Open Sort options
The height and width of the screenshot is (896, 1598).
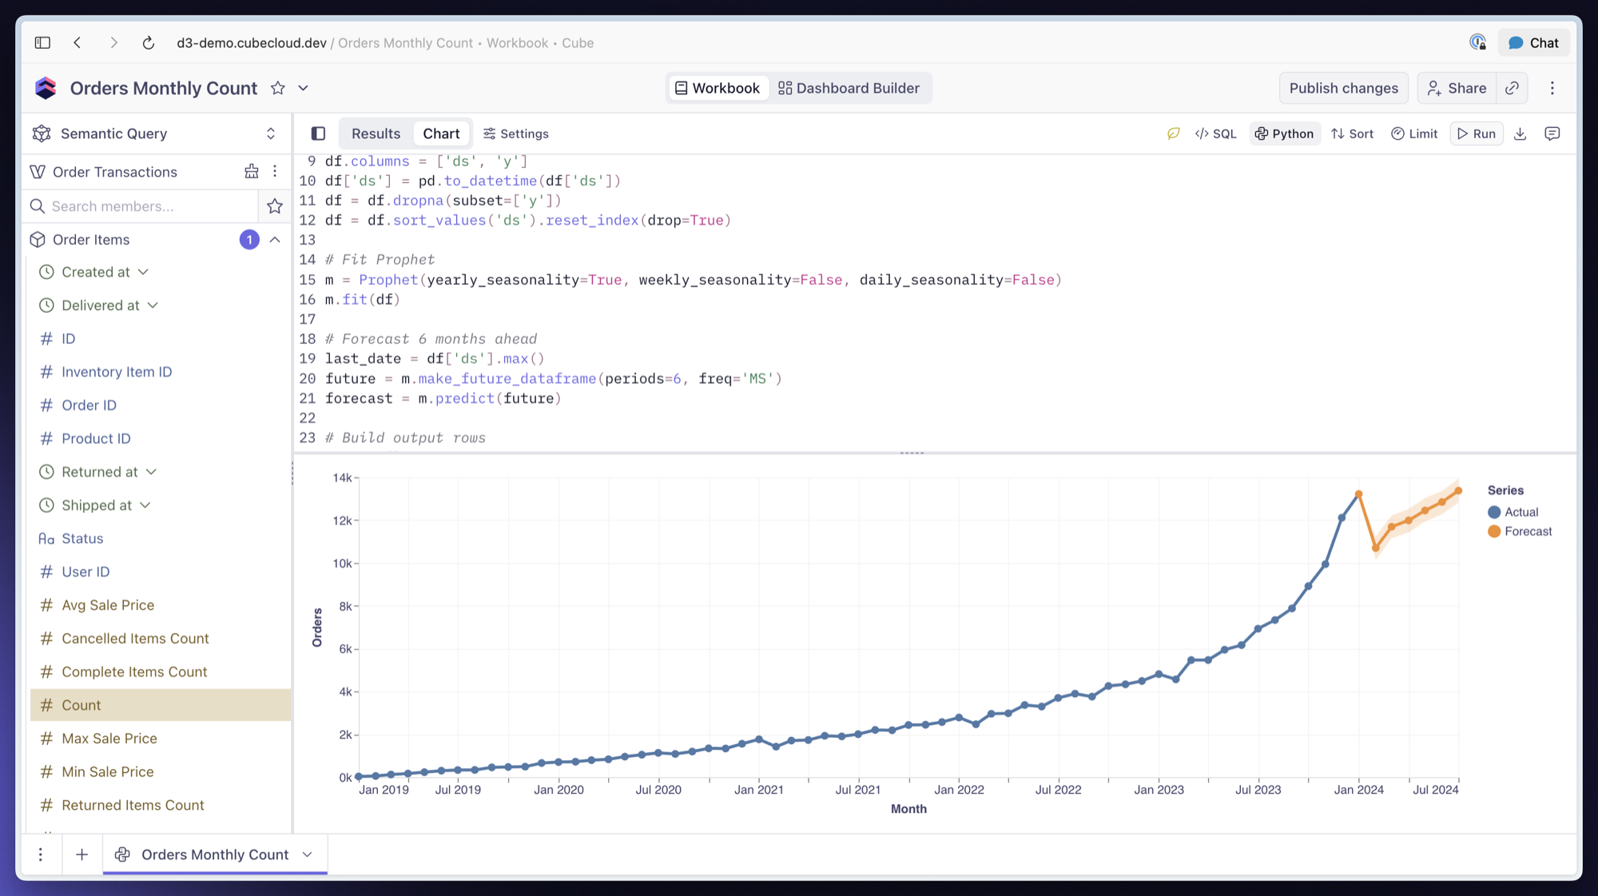click(x=1353, y=133)
